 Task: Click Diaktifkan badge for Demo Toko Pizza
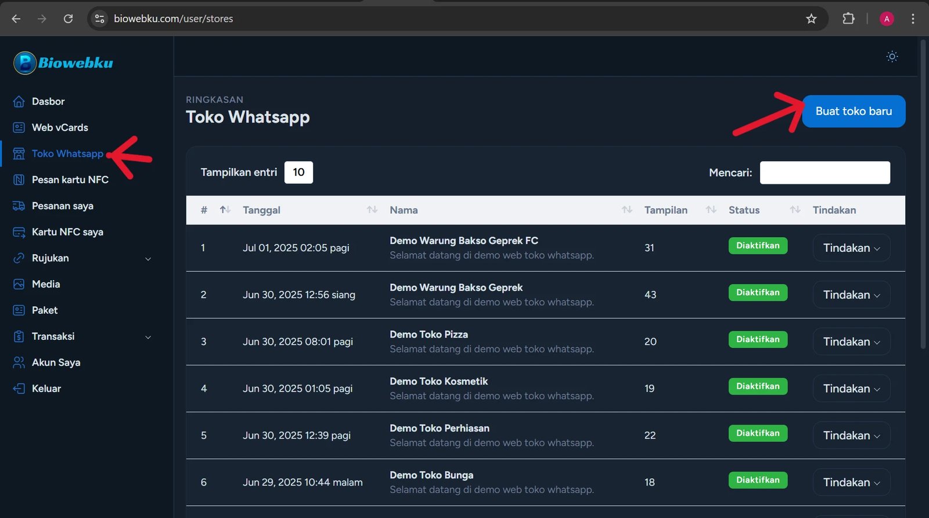[758, 339]
